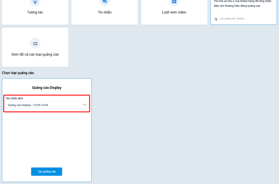Open Xem tất cả các loại quảng cáo

point(35,54)
